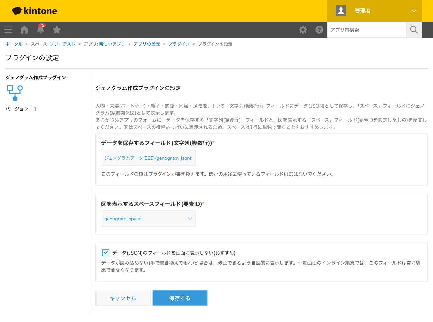The image size is (433, 322).
Task: Click the search magnifier button
Action: 414,30
